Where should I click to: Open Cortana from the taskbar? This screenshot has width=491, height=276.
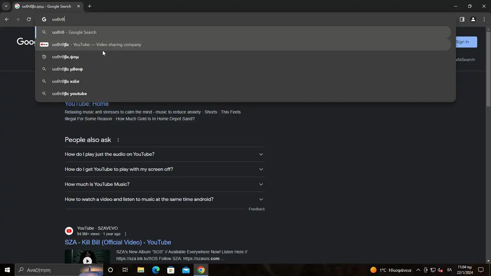[110, 270]
